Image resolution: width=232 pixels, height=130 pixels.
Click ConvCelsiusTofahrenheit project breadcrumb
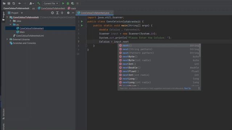pos(16,8)
